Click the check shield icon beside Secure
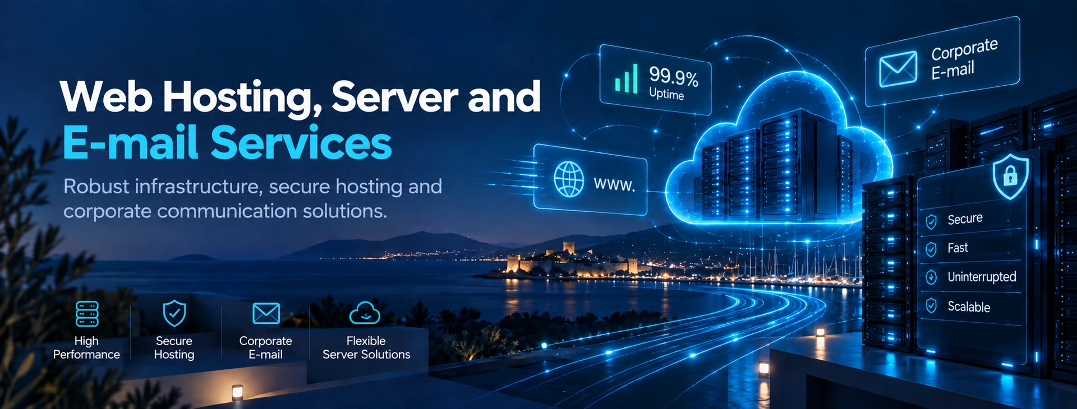Viewport: 1077px width, 409px height. tap(931, 222)
